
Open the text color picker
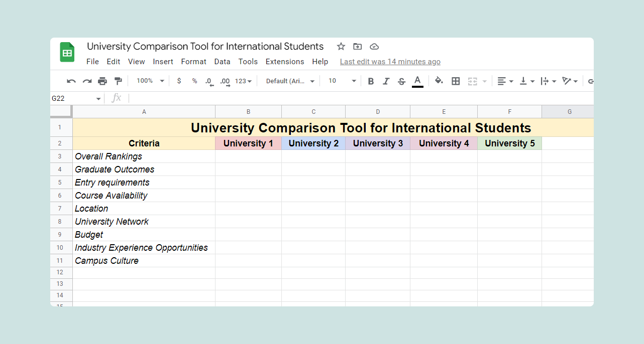417,80
